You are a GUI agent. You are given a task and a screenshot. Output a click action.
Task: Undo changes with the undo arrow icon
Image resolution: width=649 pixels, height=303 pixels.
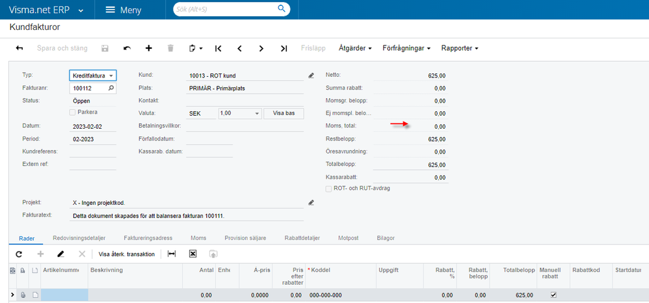[127, 48]
